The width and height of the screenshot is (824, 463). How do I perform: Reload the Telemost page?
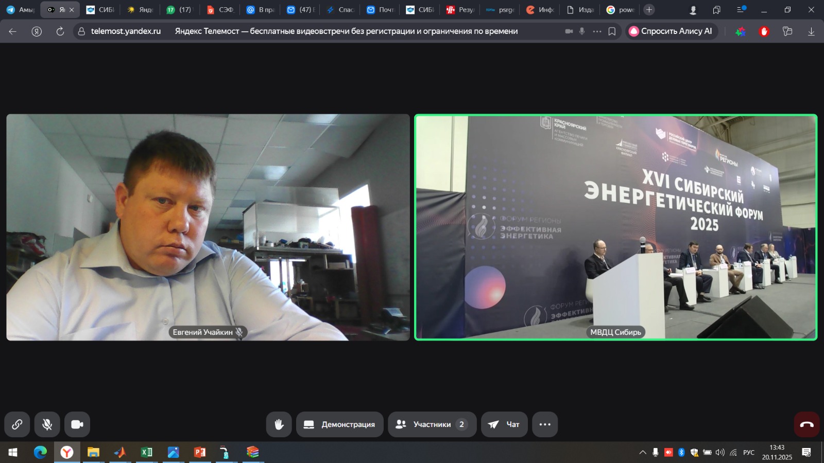click(x=60, y=31)
